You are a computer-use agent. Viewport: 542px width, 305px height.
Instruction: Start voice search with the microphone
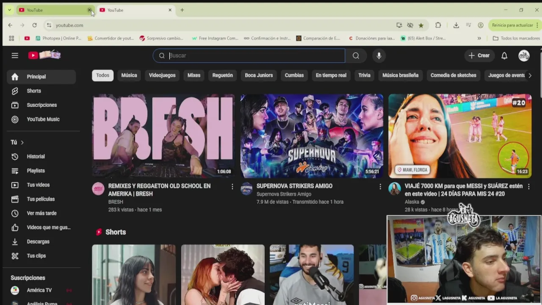(x=379, y=55)
